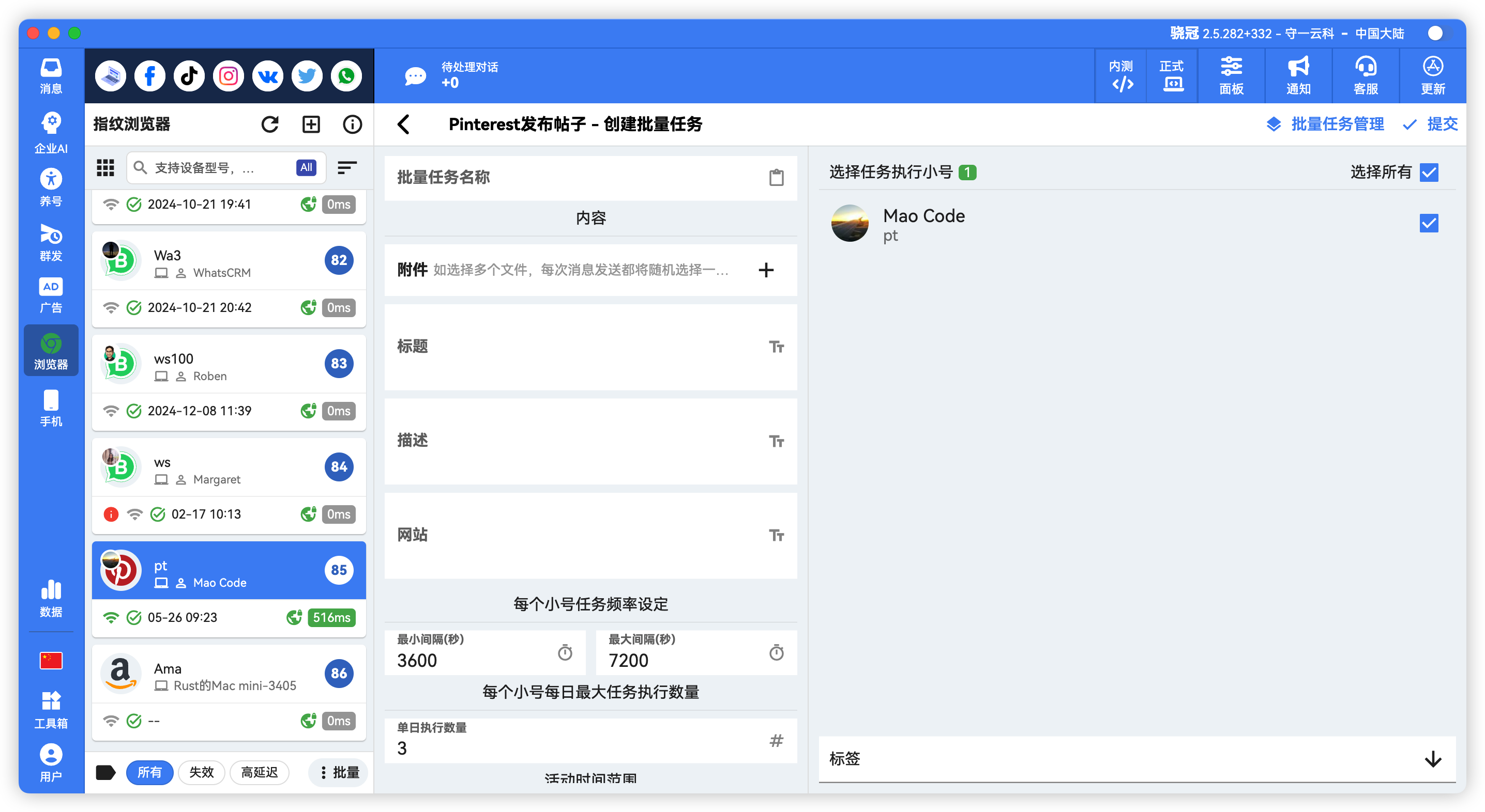Click the back chevron to leave task creation
Viewport: 1485px width, 812px height.
pyautogui.click(x=403, y=124)
